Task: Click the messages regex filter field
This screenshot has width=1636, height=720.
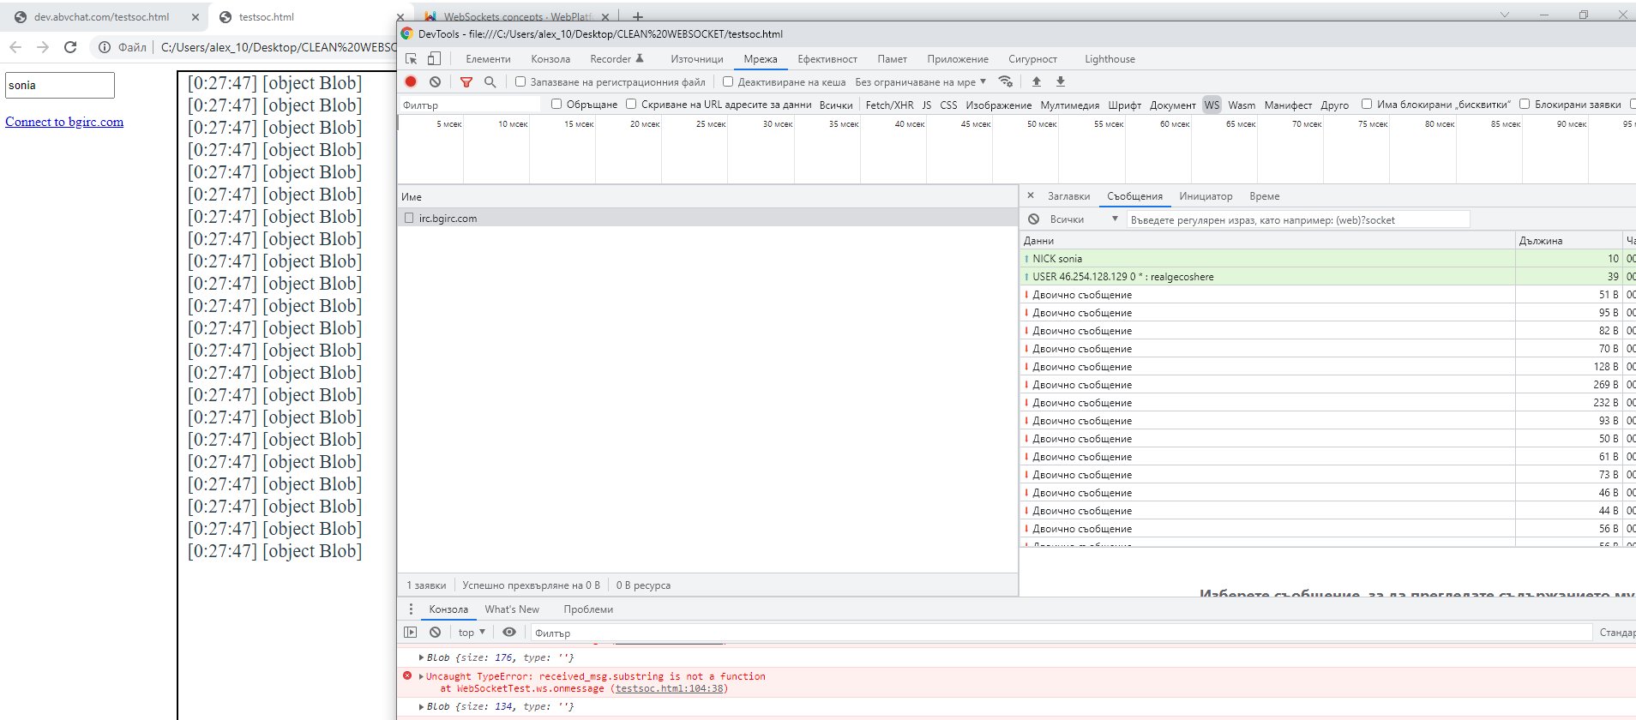Action: tap(1298, 219)
